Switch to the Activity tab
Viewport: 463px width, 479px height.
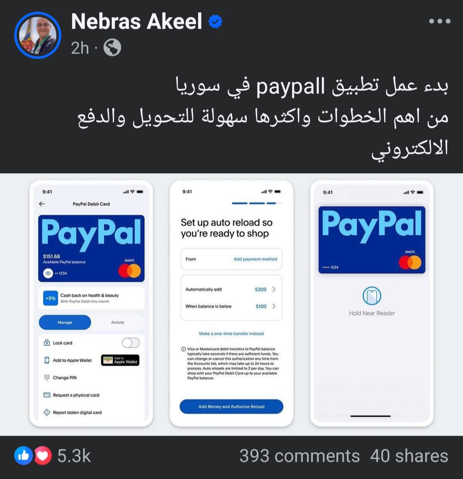pyautogui.click(x=117, y=322)
